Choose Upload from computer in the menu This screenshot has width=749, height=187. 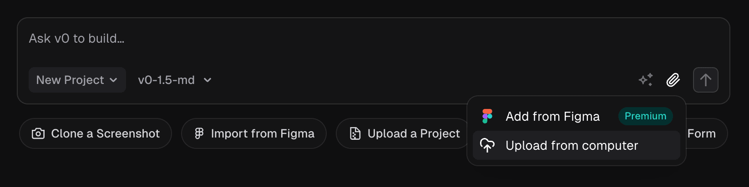coord(572,145)
